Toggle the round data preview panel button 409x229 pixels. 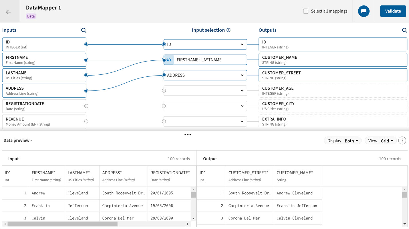pyautogui.click(x=364, y=11)
